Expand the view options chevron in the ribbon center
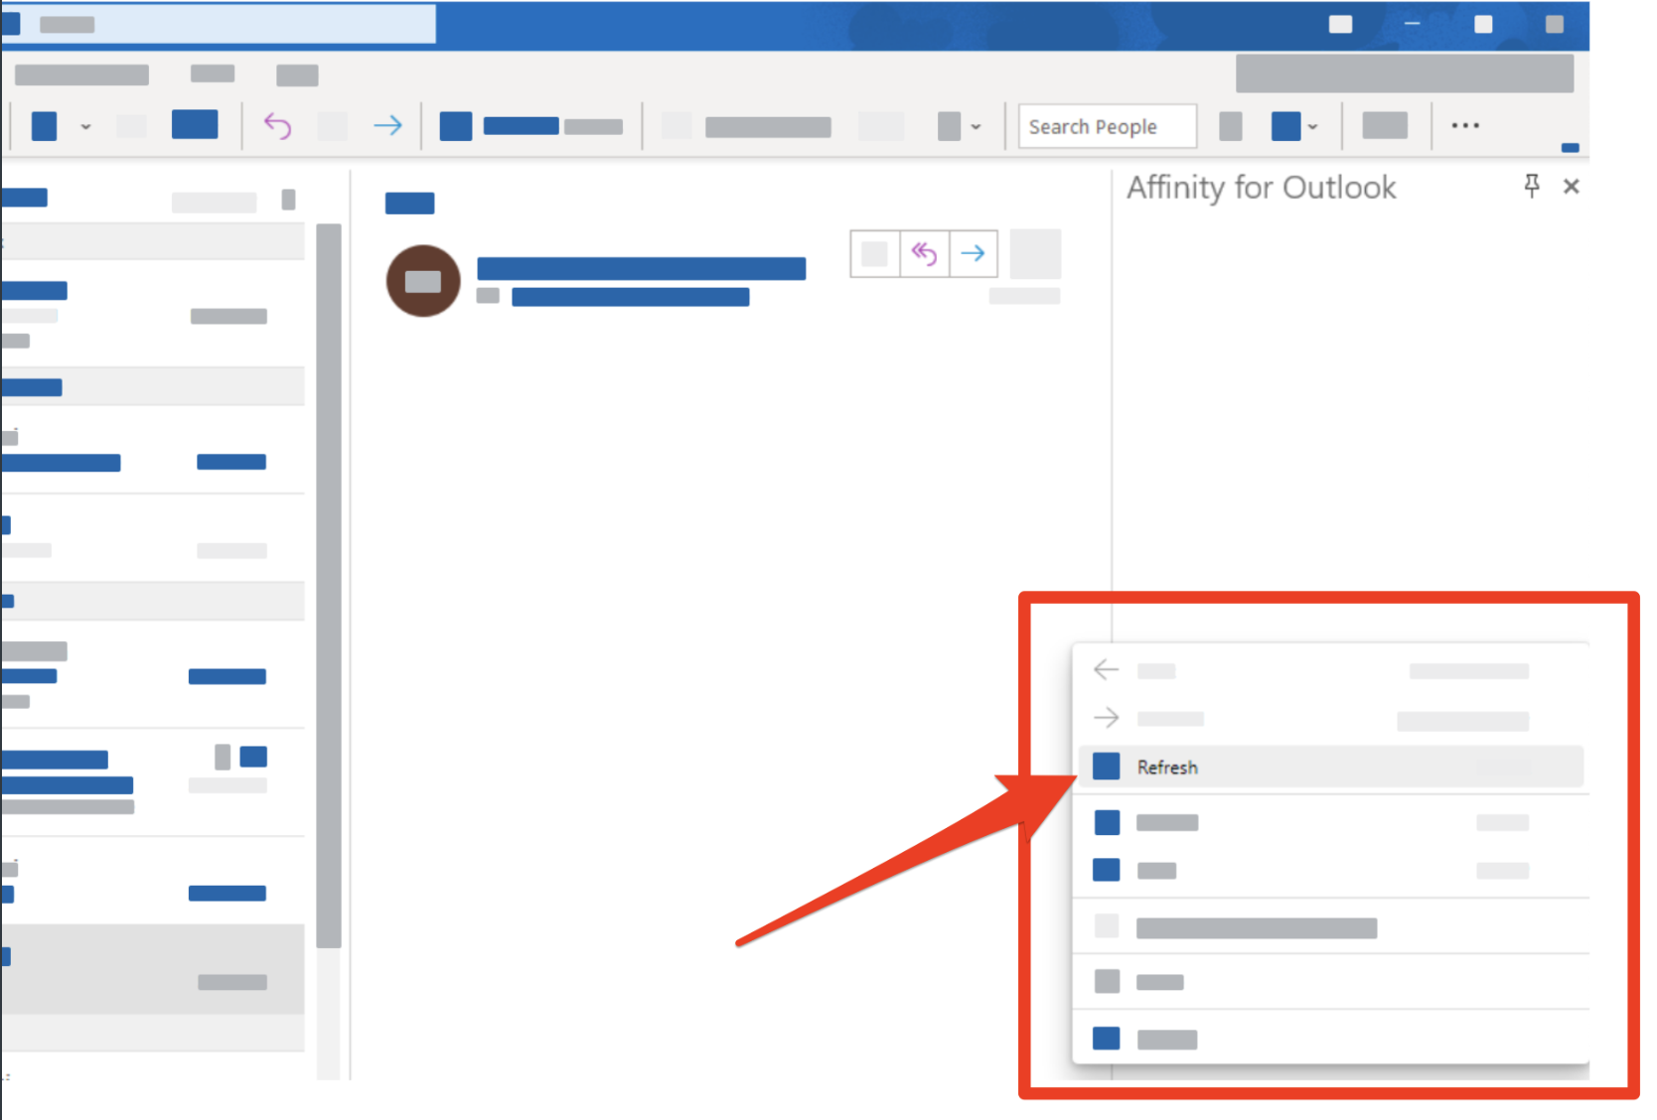 (x=977, y=127)
